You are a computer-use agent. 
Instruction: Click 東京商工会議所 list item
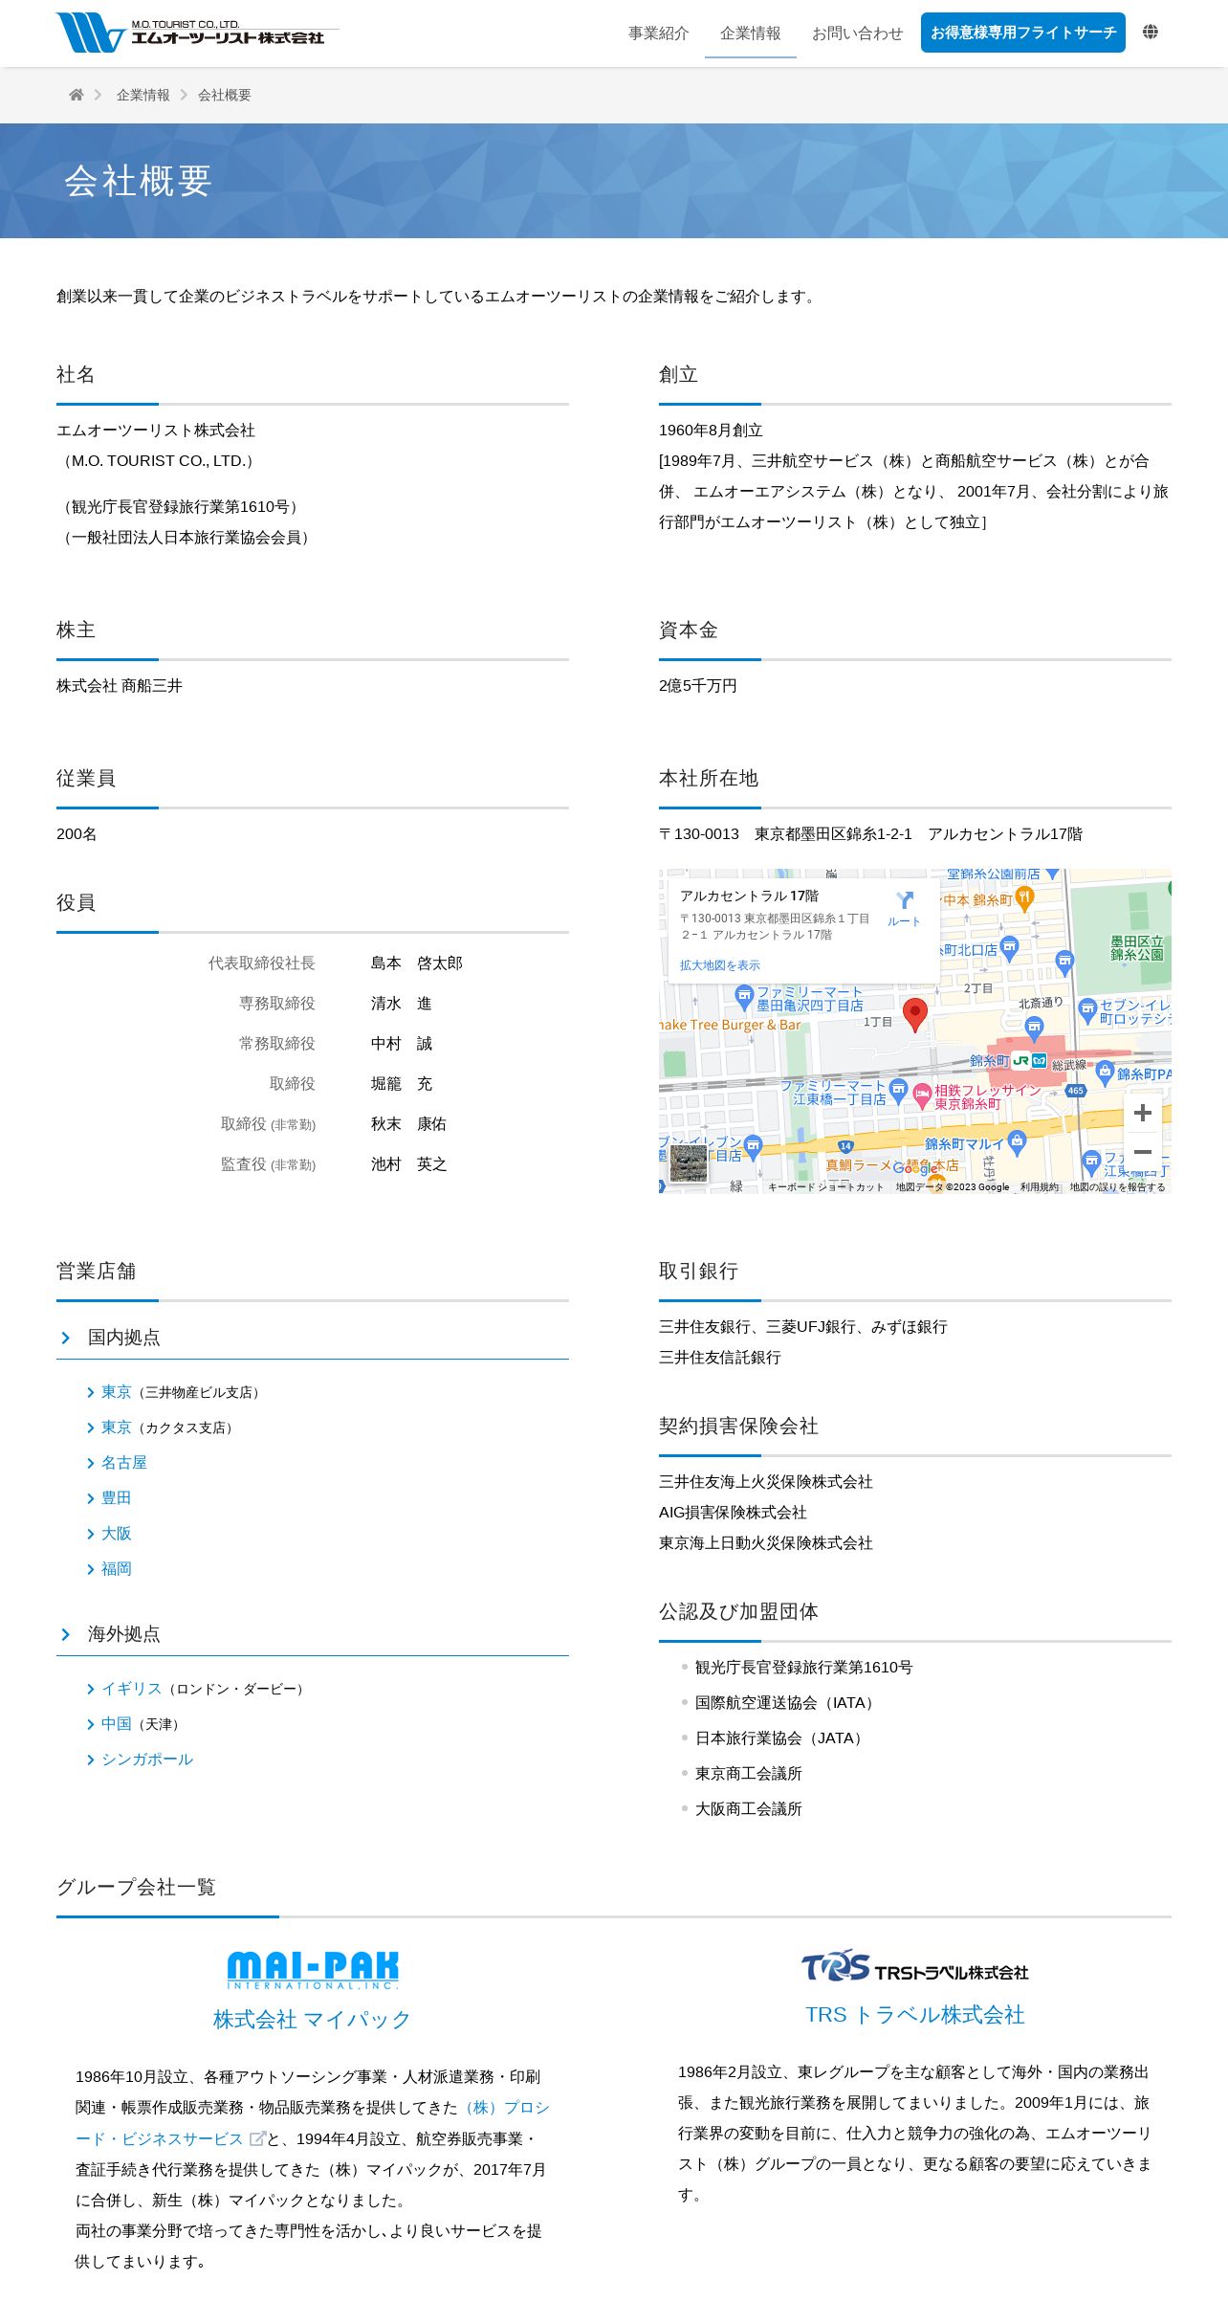coord(749,1774)
